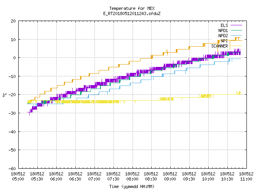Click the x-axis tick label 10:00
254x190 pixels.
coord(208,179)
